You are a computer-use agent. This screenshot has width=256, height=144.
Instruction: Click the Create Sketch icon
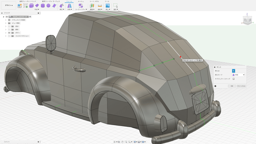pos(25,6)
